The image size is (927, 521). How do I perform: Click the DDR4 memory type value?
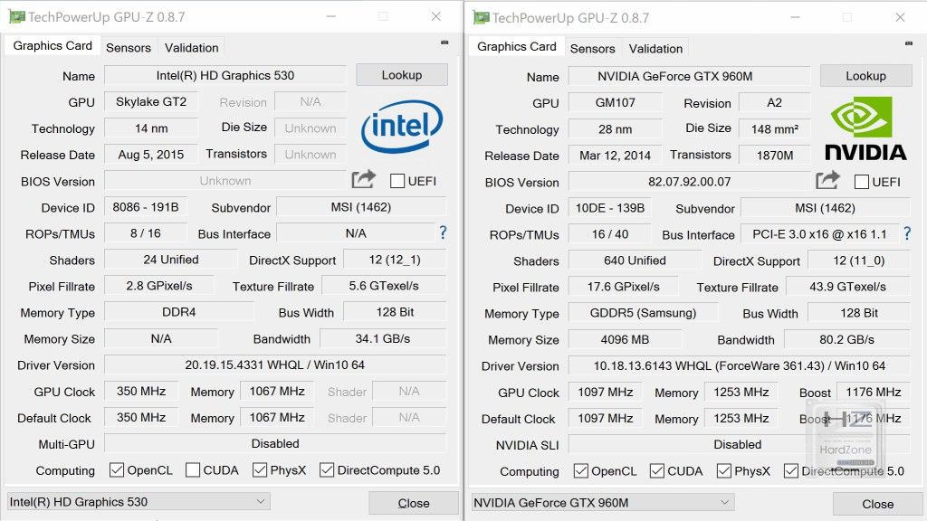179,312
